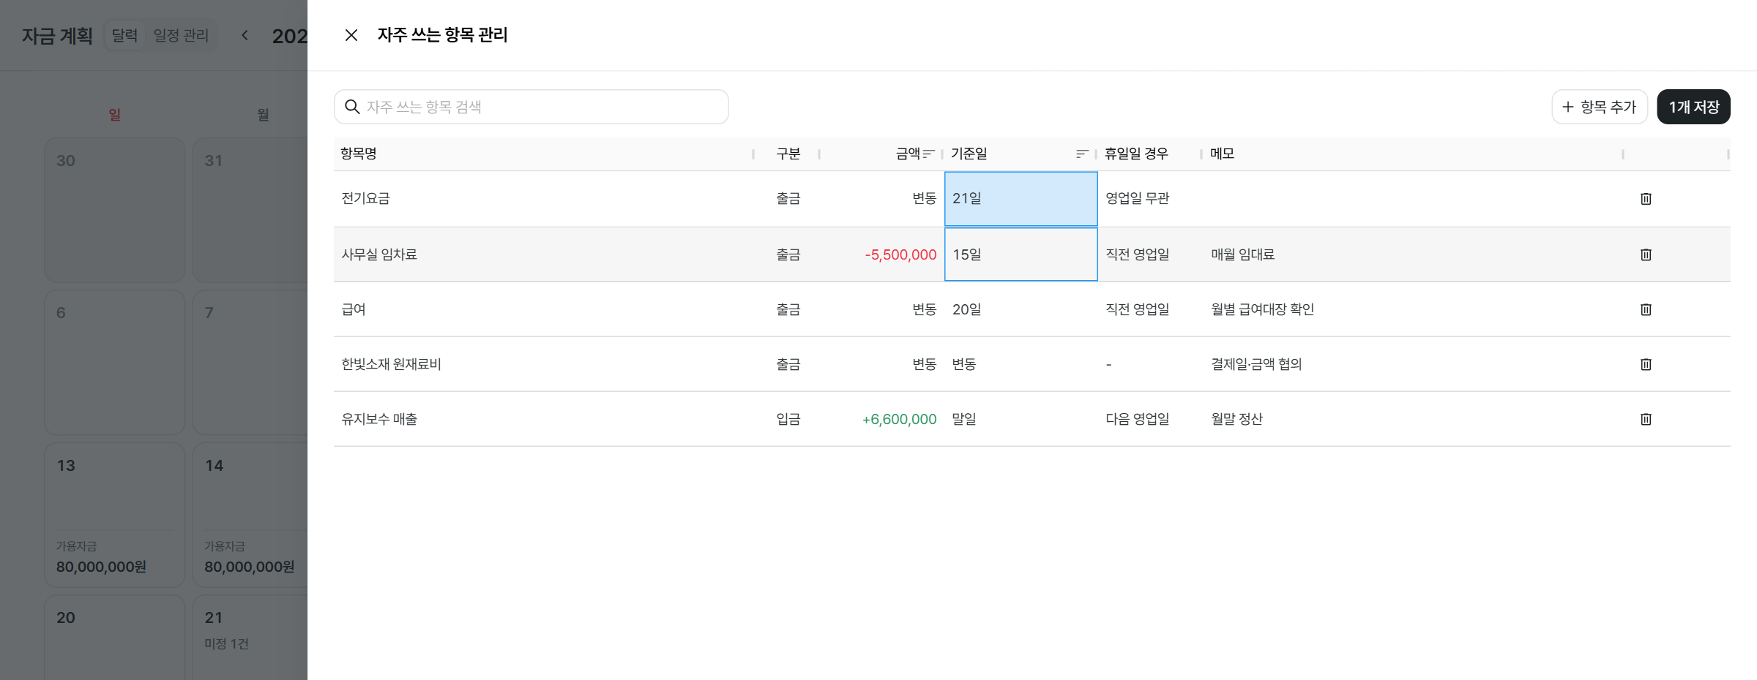Click the 한빛소재 원재료비 item name
The image size is (1757, 680).
point(391,364)
